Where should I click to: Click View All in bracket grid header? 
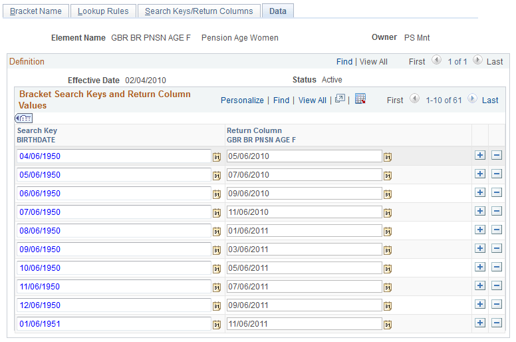click(313, 100)
